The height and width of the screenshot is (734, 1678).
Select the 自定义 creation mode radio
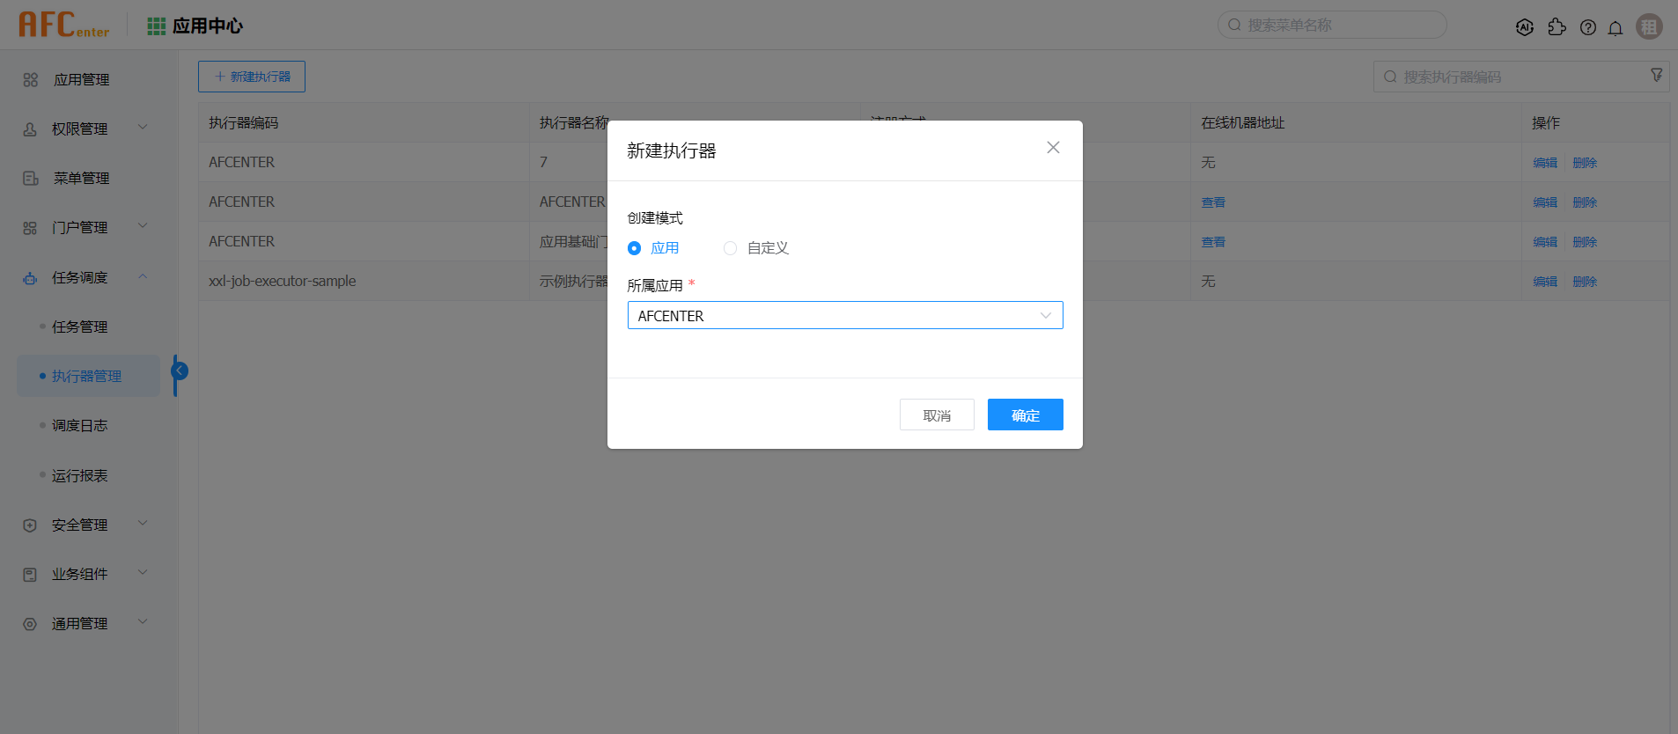(x=730, y=248)
